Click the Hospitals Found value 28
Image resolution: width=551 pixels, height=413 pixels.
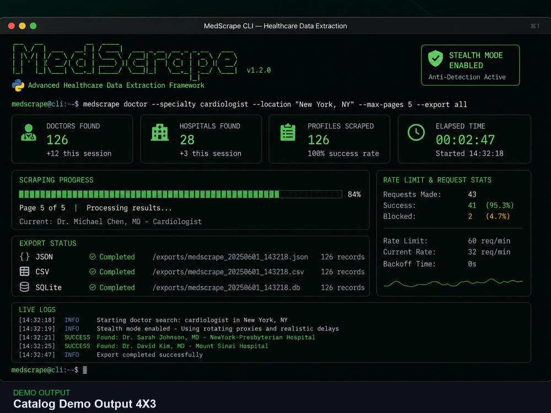(x=187, y=140)
